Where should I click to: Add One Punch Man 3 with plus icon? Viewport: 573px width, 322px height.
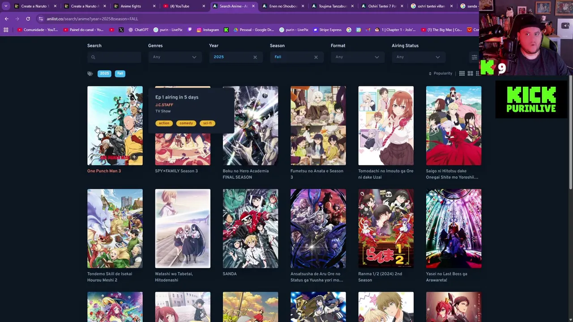coord(134,157)
